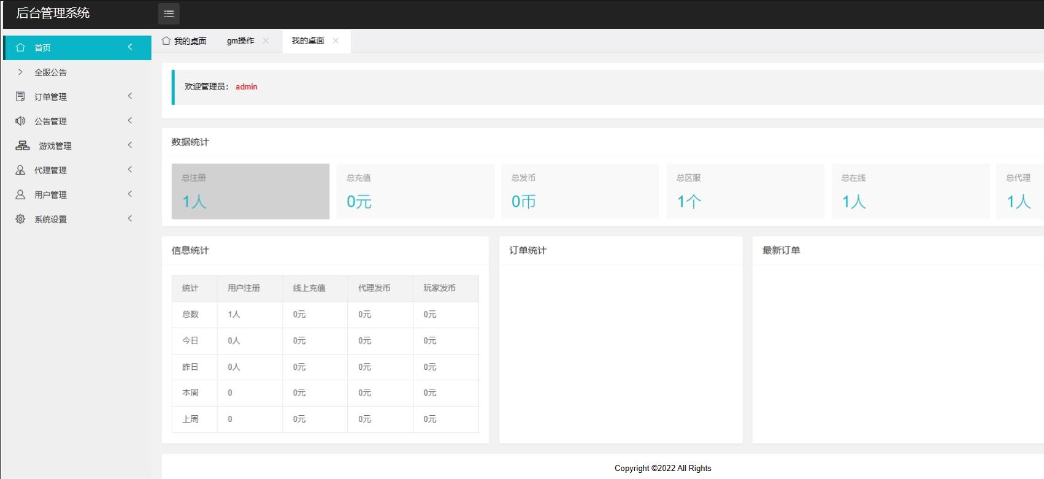Expand the 游戏管理 chevron arrow
Screen dimensions: 1044x479
(x=130, y=145)
